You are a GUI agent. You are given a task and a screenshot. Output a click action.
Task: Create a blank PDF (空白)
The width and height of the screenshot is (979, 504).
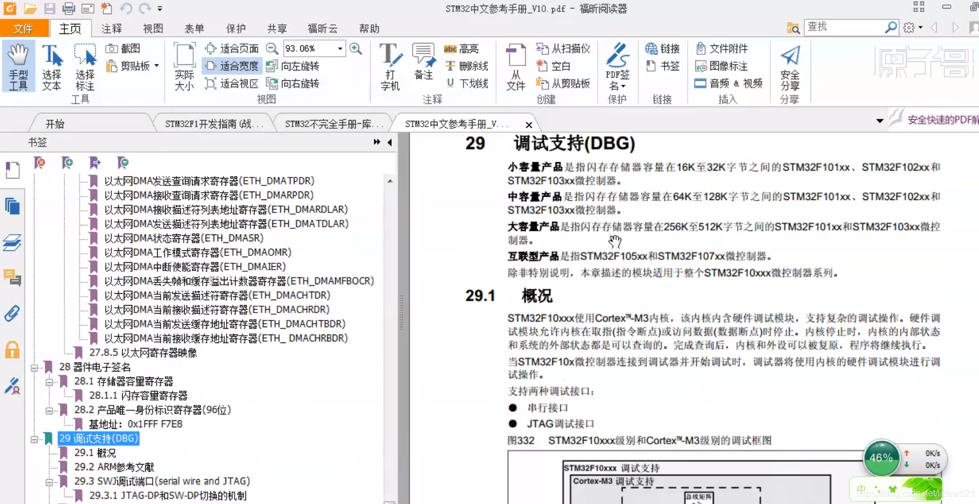[553, 66]
